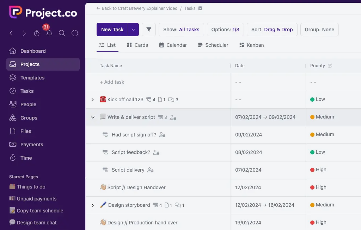Viewport: 361px width, 230px height.
Task: Switch to the Calendar view tab
Action: (x=173, y=45)
